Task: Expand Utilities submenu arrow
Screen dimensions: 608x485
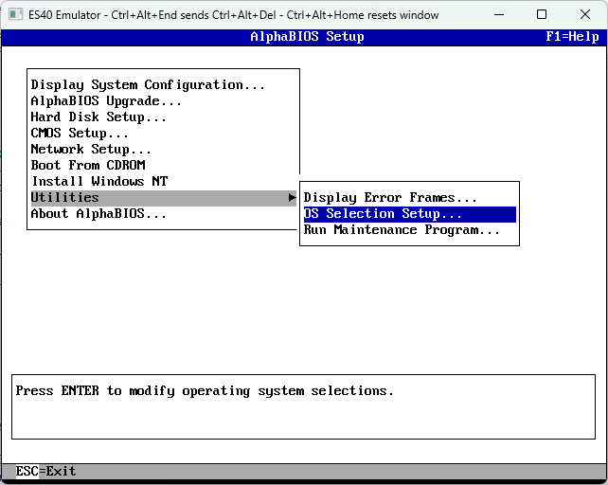Action: pyautogui.click(x=292, y=198)
